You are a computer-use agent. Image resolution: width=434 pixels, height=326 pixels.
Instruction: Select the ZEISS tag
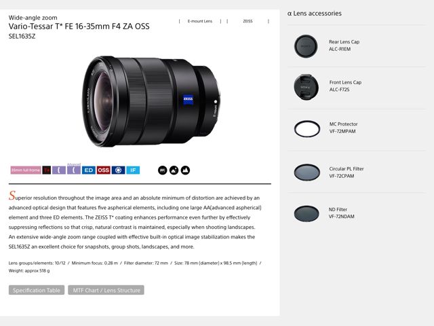(x=248, y=21)
